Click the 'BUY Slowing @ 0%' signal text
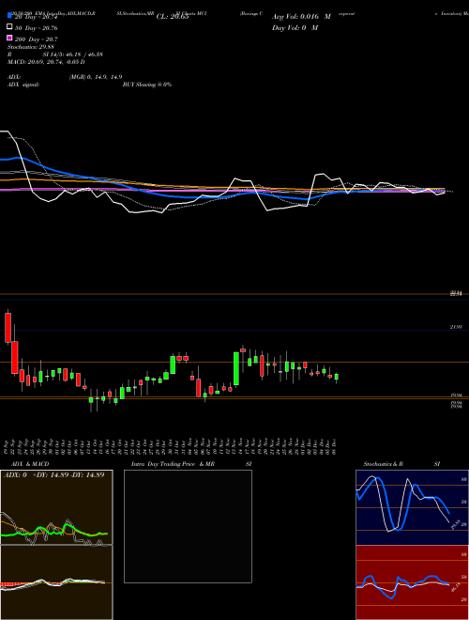Viewport: 469px width, 620px height. click(147, 85)
